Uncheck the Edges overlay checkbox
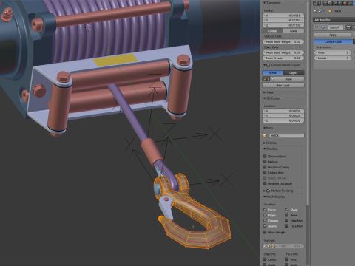This screenshot has height=266, width=355. [x=265, y=215]
